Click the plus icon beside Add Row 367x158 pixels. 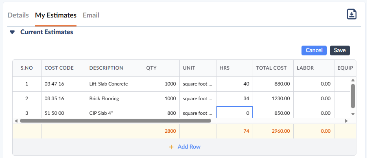171,147
